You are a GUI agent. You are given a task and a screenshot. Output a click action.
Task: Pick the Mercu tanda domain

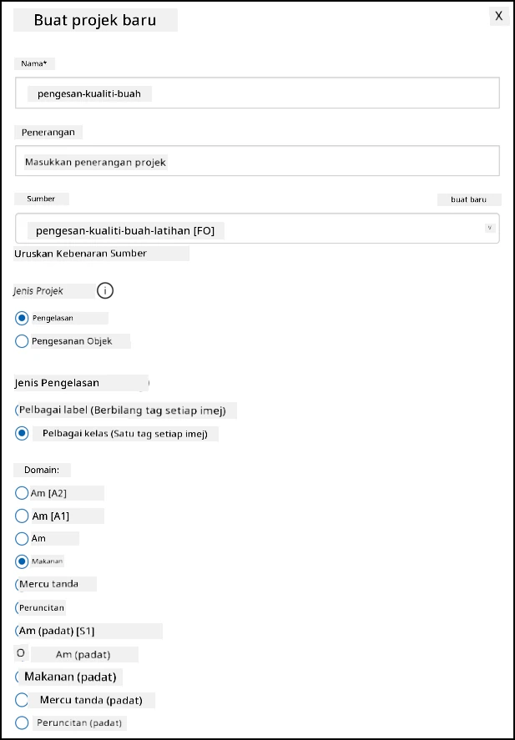[18, 584]
